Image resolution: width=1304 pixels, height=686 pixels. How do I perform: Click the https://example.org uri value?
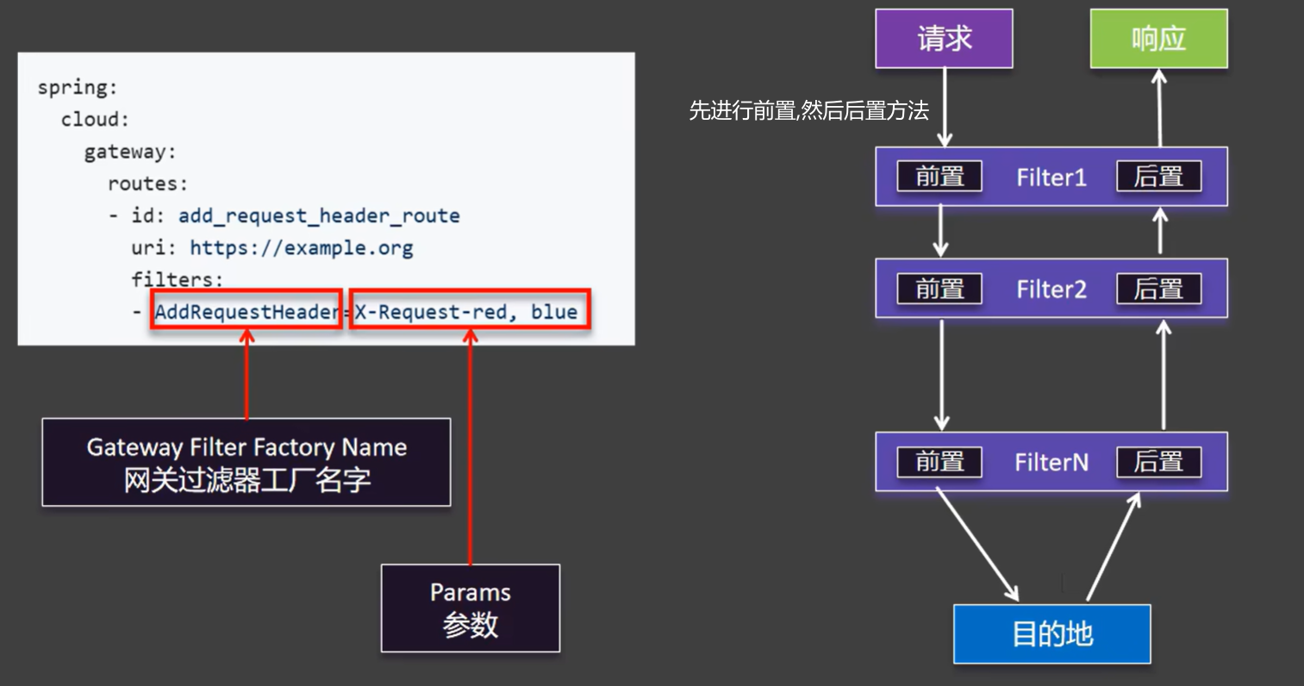pyautogui.click(x=302, y=248)
